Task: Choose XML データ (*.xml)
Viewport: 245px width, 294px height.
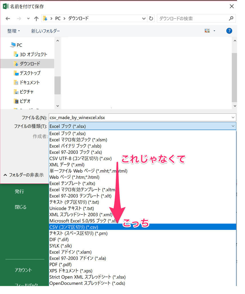Action: pyautogui.click(x=143, y=165)
